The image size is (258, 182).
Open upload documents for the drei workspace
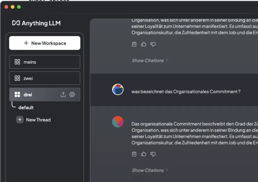pos(63,94)
